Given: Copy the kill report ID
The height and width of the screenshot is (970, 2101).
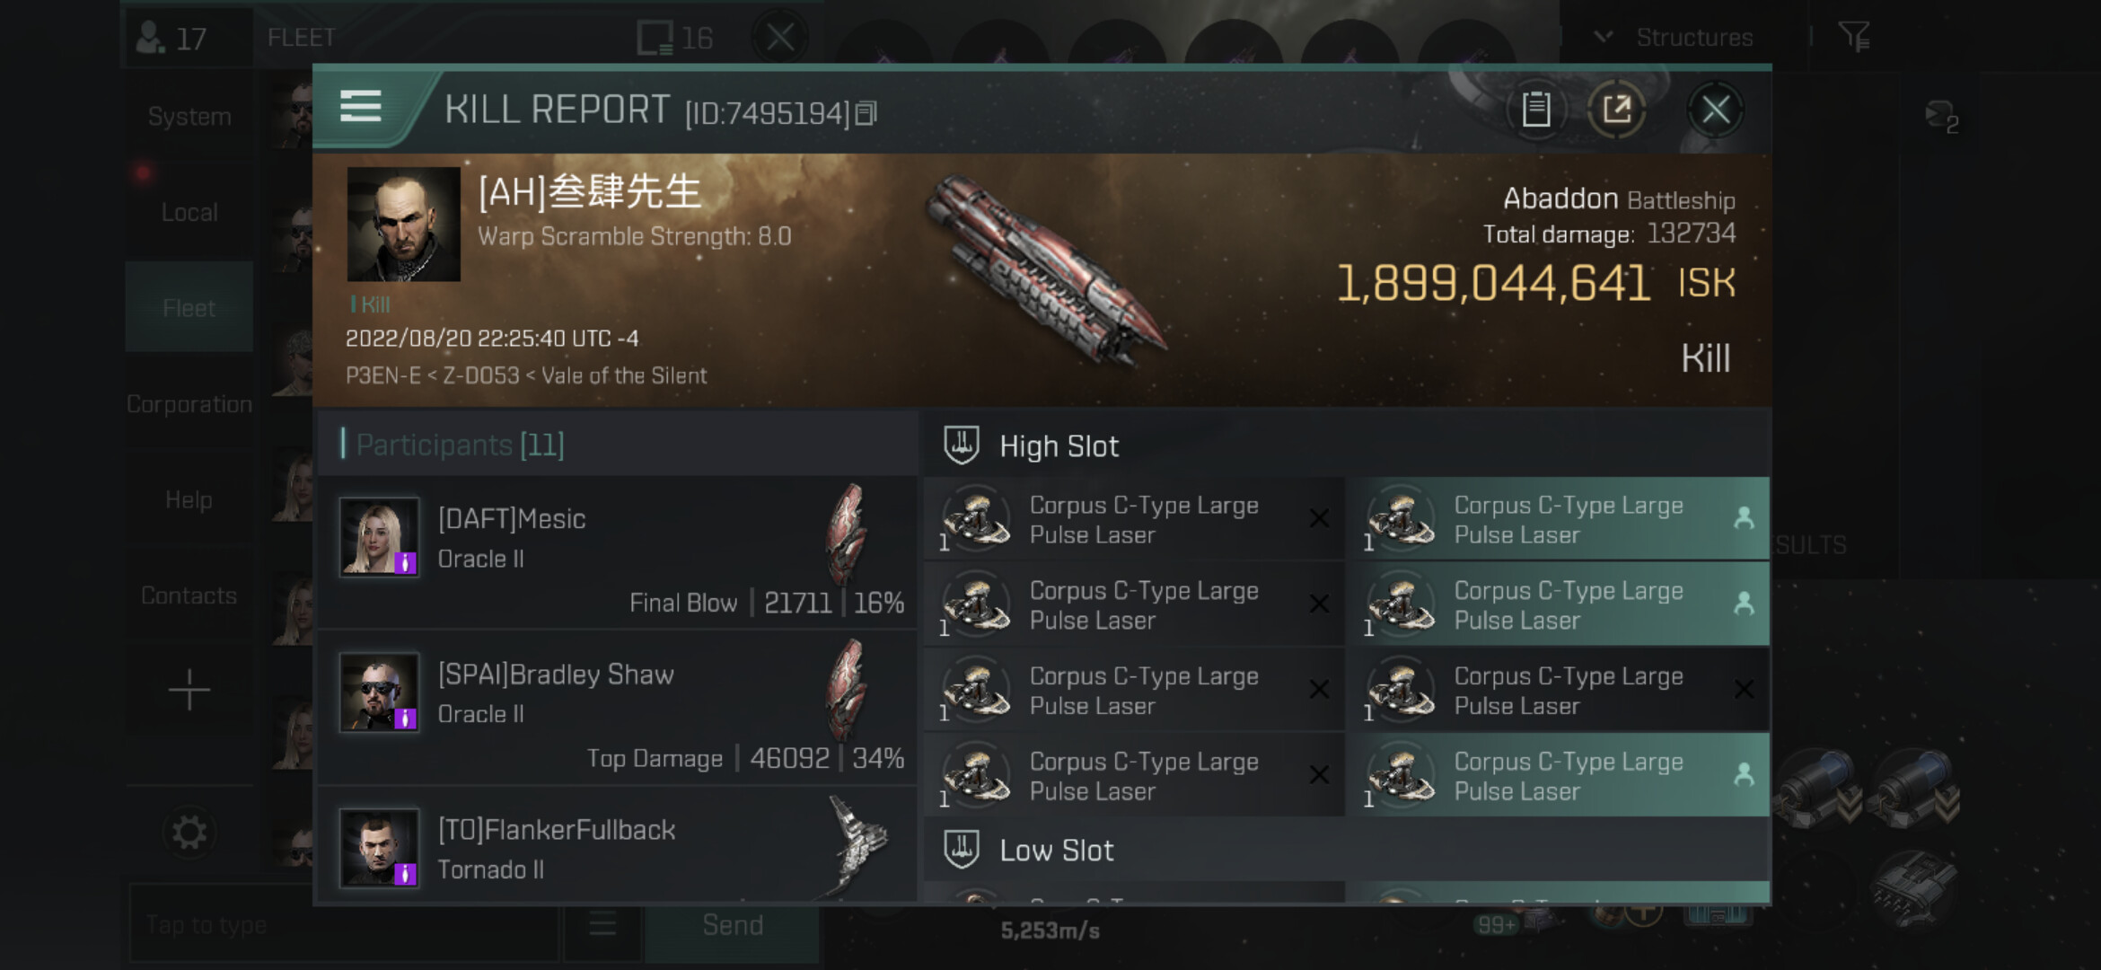Looking at the screenshot, I should point(866,113).
